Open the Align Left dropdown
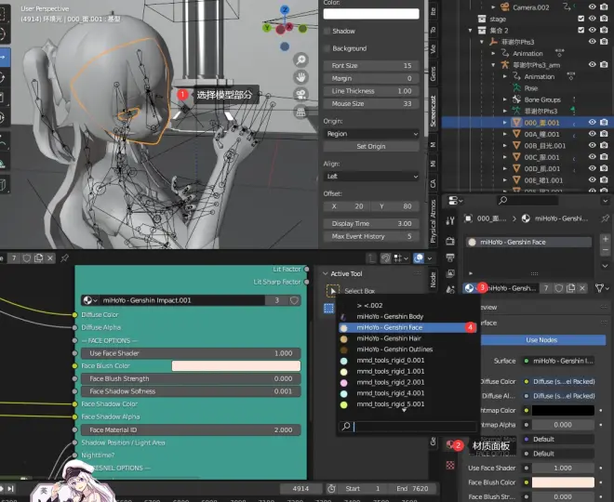Screen dimensions: 614x502 (x=371, y=177)
